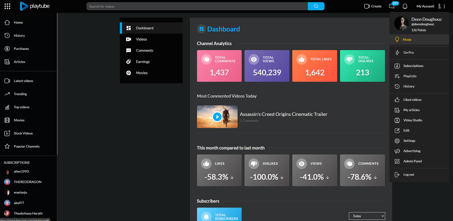Open the messages icon with 397 badge
Screen dimensions: 453x221
click(x=392, y=6)
